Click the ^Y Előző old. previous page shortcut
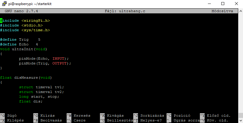Image resolution: width=243 pixels, height=123 pixels. pyautogui.click(x=215, y=116)
